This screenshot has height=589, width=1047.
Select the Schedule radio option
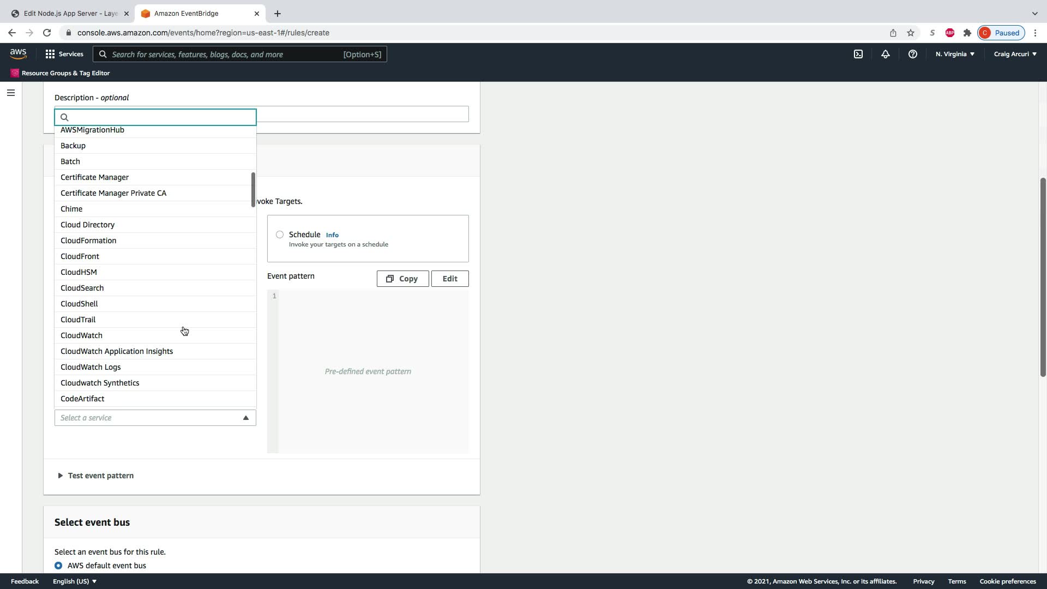(x=280, y=235)
